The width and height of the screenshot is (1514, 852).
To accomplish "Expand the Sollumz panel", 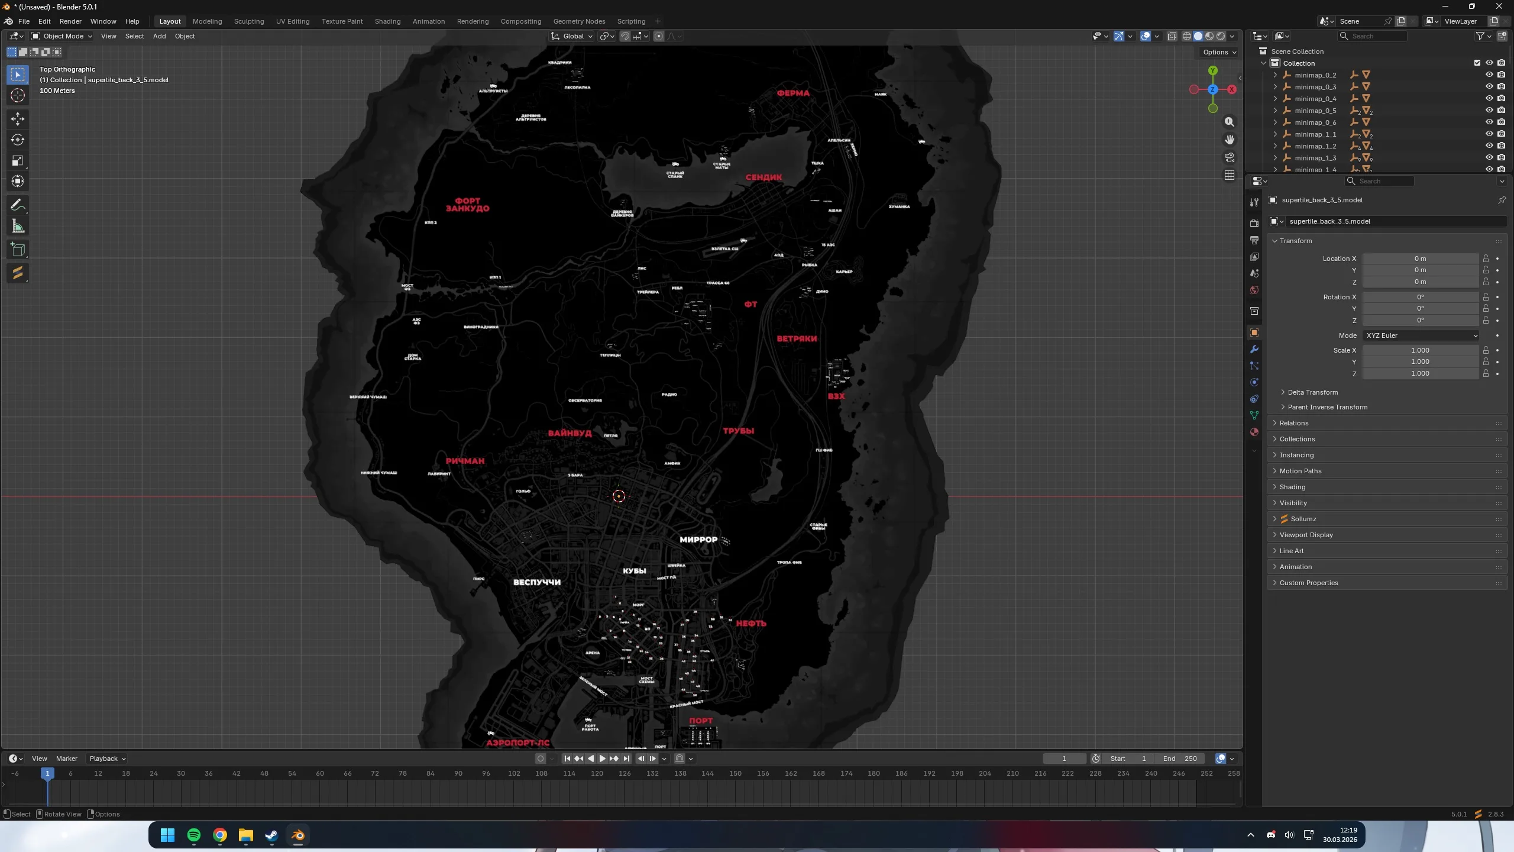I will (1303, 519).
